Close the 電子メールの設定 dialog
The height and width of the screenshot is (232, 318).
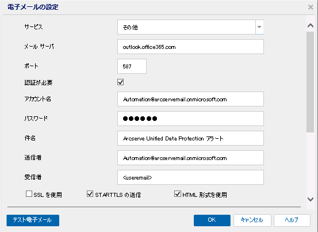tap(311, 7)
